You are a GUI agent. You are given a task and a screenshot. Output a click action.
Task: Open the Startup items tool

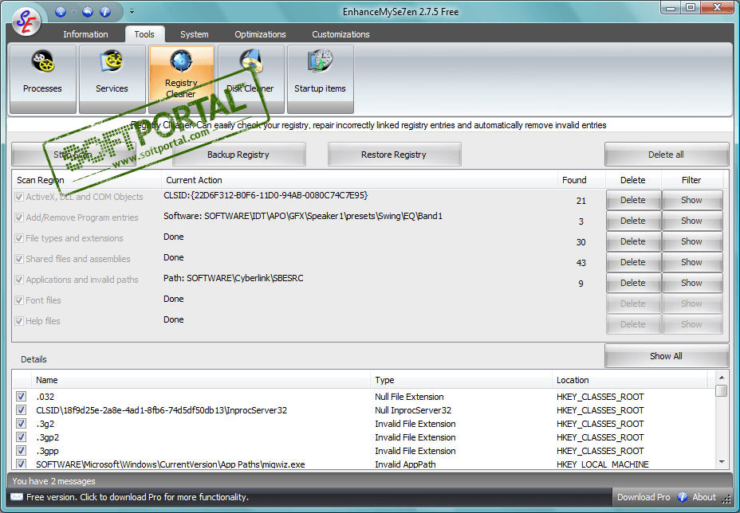320,79
